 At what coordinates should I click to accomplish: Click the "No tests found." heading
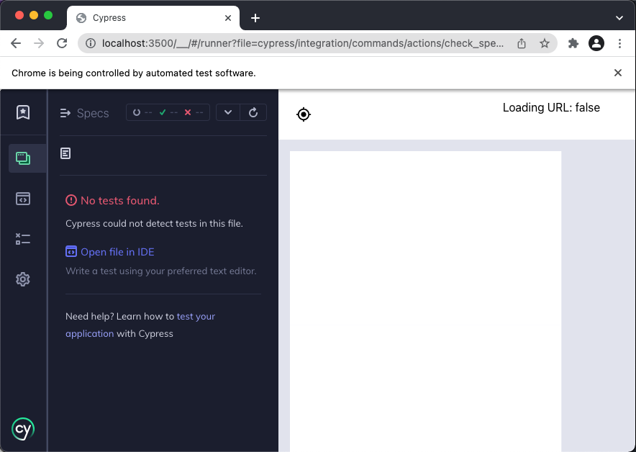pyautogui.click(x=120, y=200)
